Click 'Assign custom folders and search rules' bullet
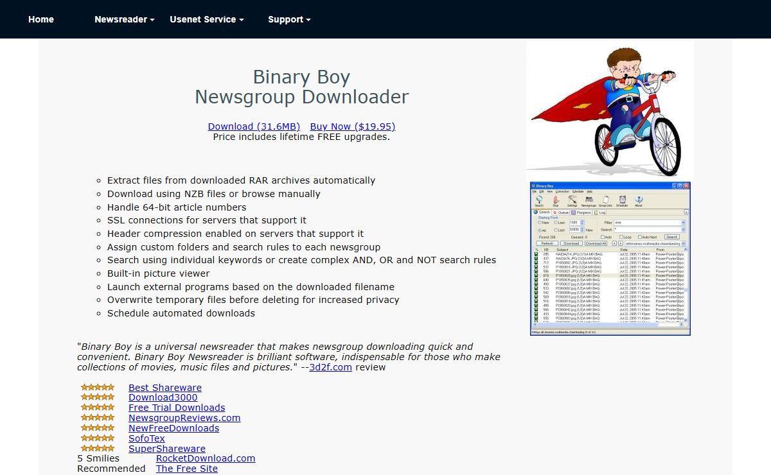This screenshot has width=771, height=475. (x=244, y=247)
